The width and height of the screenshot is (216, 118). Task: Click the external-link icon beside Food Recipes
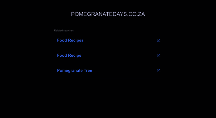[x=158, y=40]
